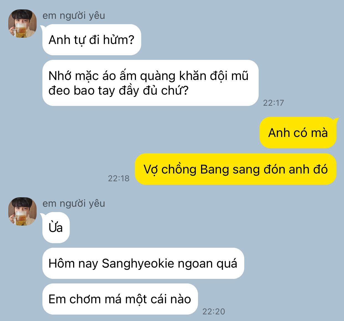Select the "Nhớ mặc áo ấm" message bubble

coord(150,83)
